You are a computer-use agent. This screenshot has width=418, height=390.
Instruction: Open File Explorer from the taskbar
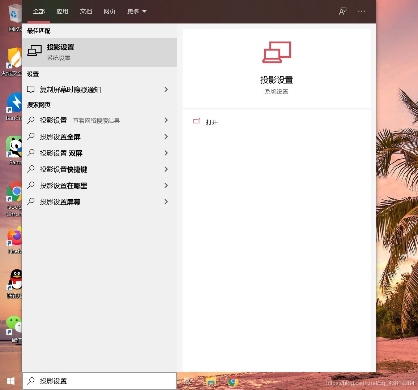pyautogui.click(x=211, y=381)
